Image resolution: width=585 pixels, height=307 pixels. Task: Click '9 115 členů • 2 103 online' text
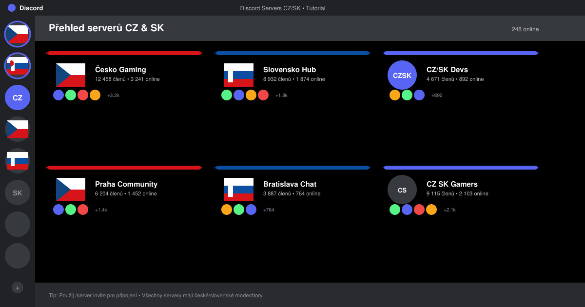click(457, 193)
